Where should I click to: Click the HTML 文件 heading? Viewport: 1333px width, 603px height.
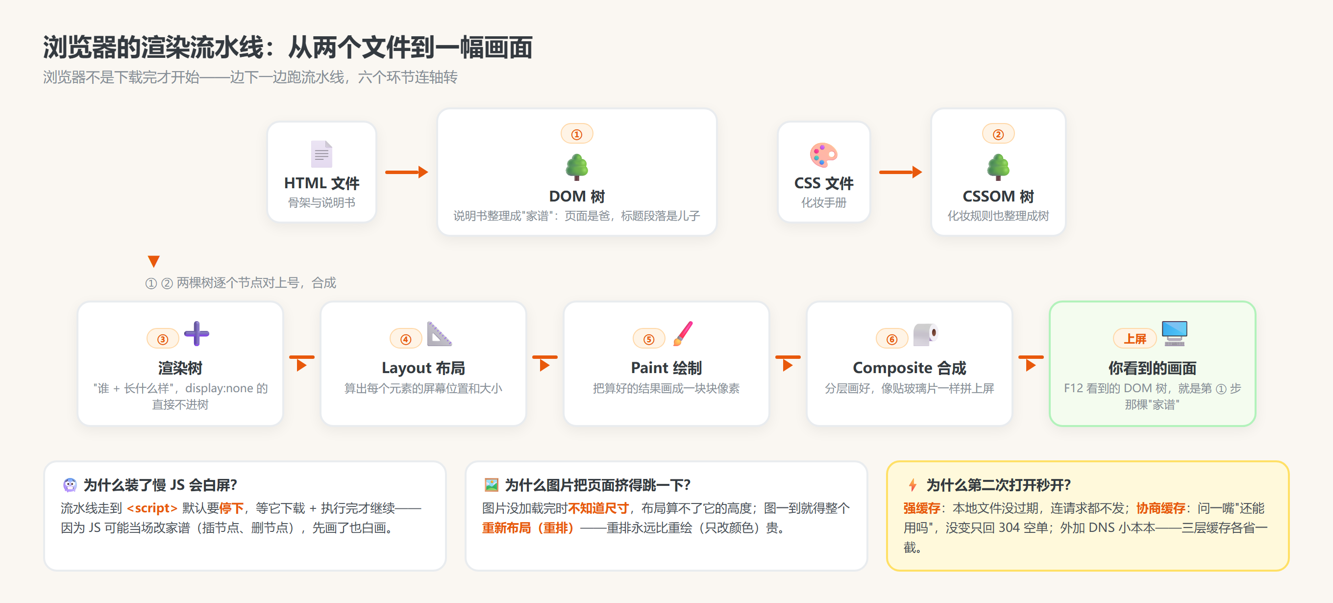click(x=321, y=183)
